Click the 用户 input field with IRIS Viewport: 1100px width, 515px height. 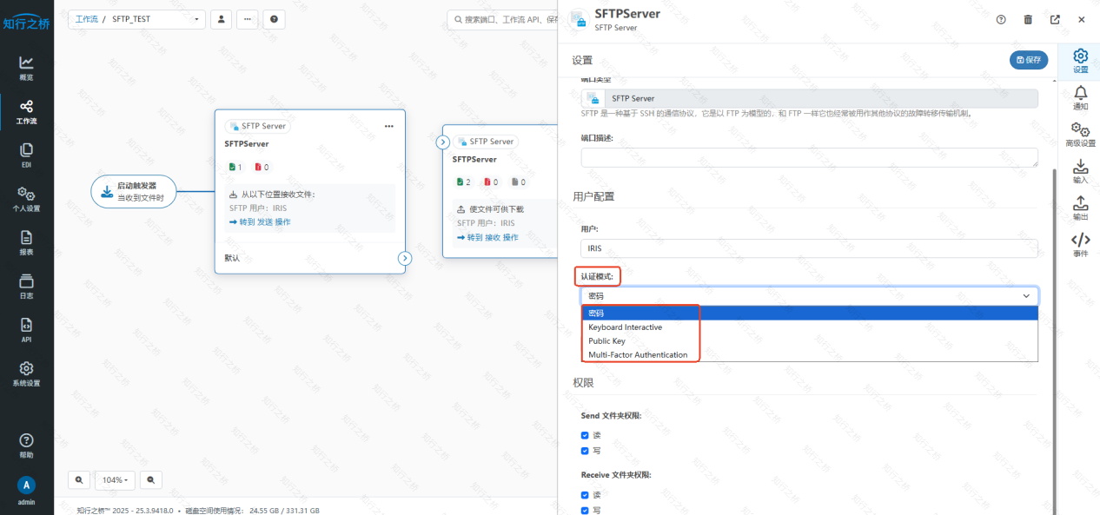[809, 248]
